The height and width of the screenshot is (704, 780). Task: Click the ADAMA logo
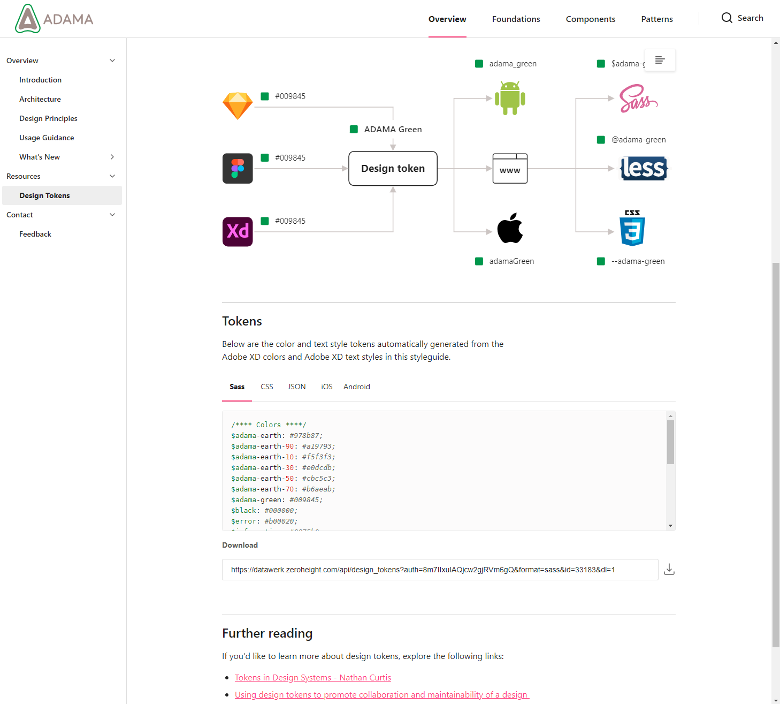[54, 19]
